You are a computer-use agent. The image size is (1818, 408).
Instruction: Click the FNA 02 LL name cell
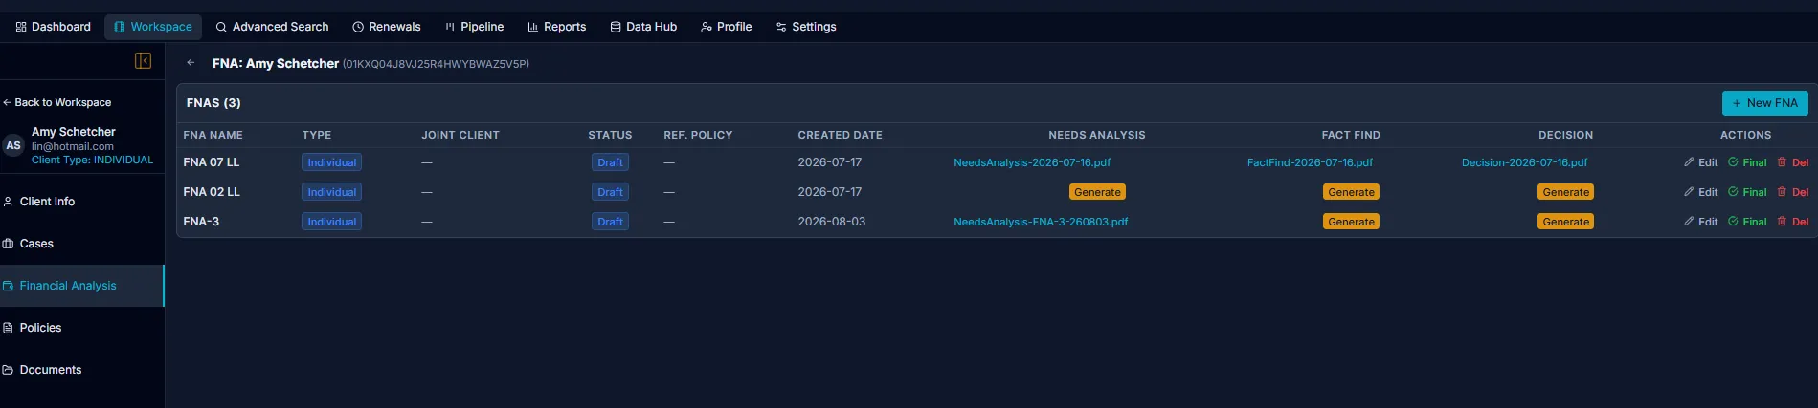pyautogui.click(x=212, y=192)
